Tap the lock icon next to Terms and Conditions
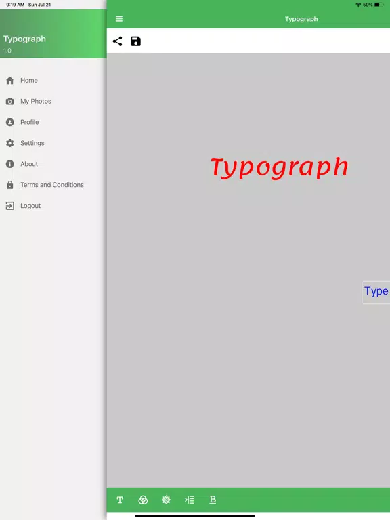The image size is (390, 520). [x=10, y=185]
